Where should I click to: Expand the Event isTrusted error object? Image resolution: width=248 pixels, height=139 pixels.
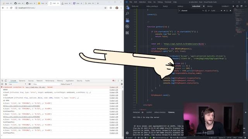tap(3, 93)
